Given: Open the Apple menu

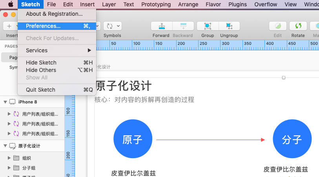Looking at the screenshot, I should pos(11,4).
